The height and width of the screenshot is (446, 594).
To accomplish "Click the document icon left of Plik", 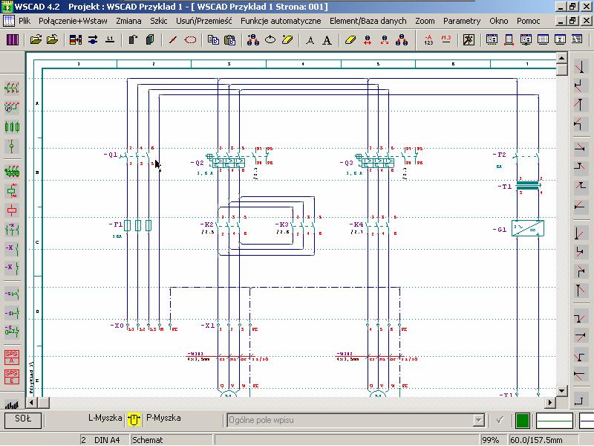I will (x=8, y=21).
